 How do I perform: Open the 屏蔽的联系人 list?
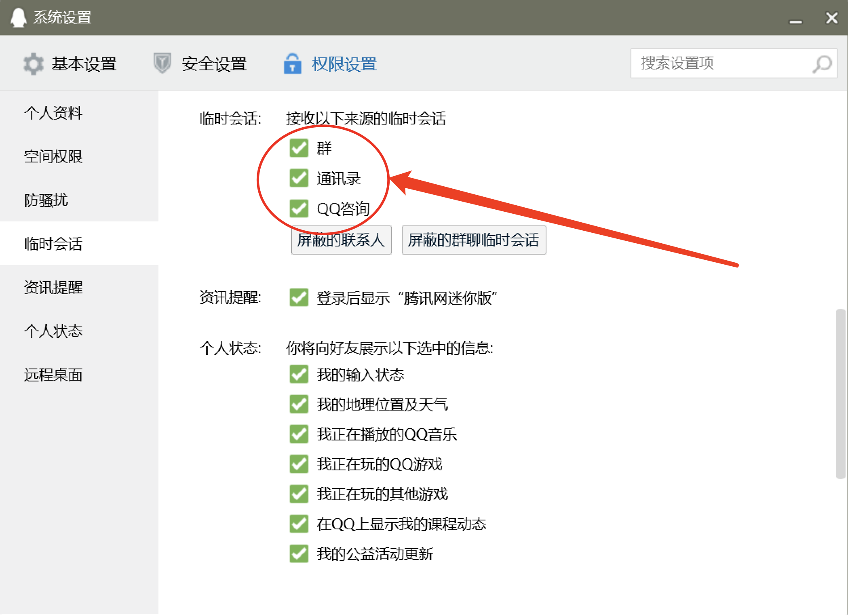click(342, 240)
